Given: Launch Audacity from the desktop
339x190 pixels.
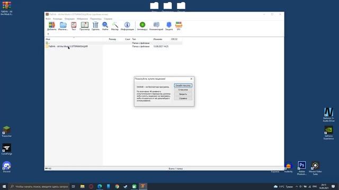Looking at the screenshot, I should (x=288, y=167).
